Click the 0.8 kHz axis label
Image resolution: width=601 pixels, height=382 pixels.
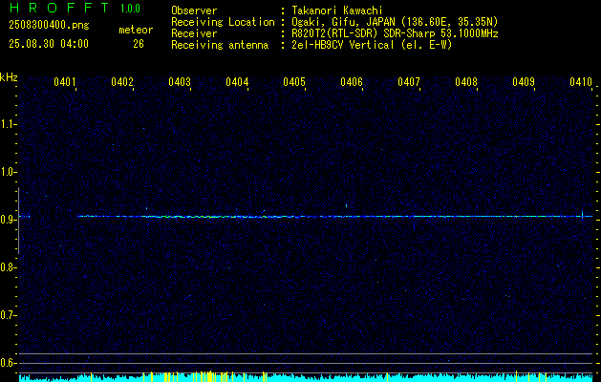[x=8, y=267]
